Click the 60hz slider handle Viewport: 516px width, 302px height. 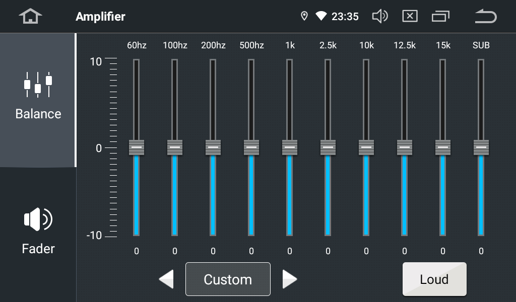coord(137,147)
